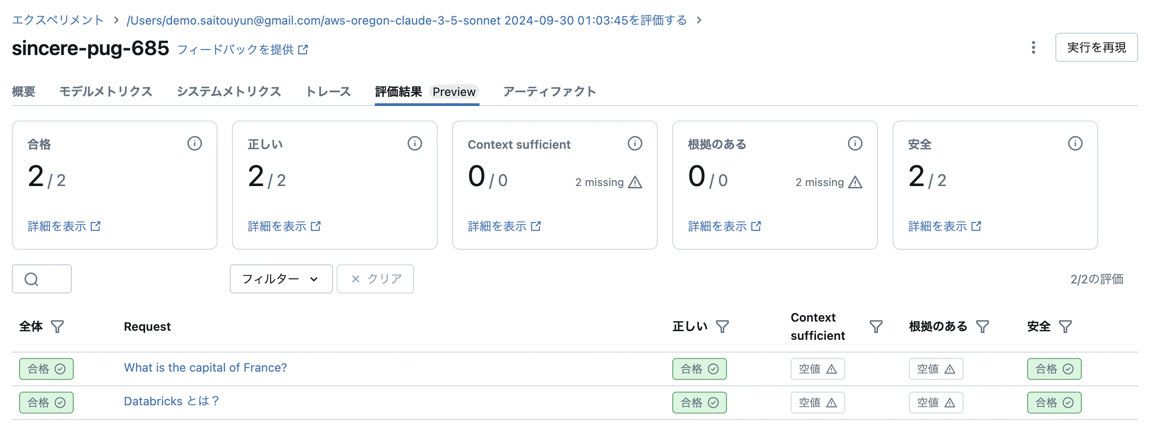Screen dimensions: 1150x444
Task: Click filter icon on 安全 column header
Action: 1065,327
